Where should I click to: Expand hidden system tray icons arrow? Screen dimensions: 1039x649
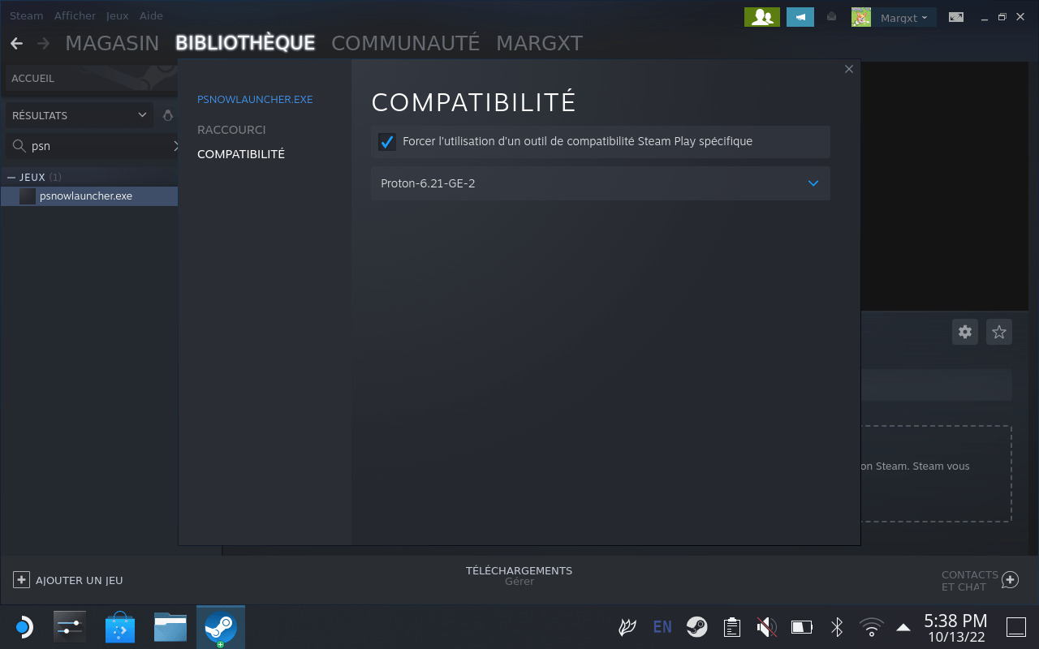[903, 627]
